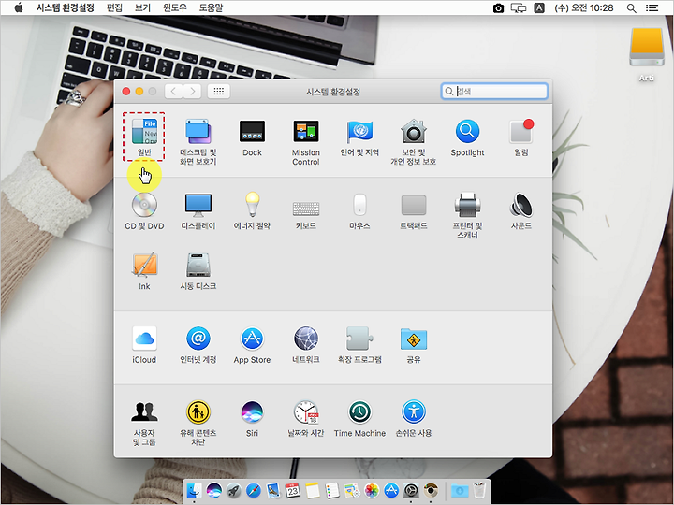The width and height of the screenshot is (674, 505).
Task: Open Notification Center list icon
Action: 652,7
